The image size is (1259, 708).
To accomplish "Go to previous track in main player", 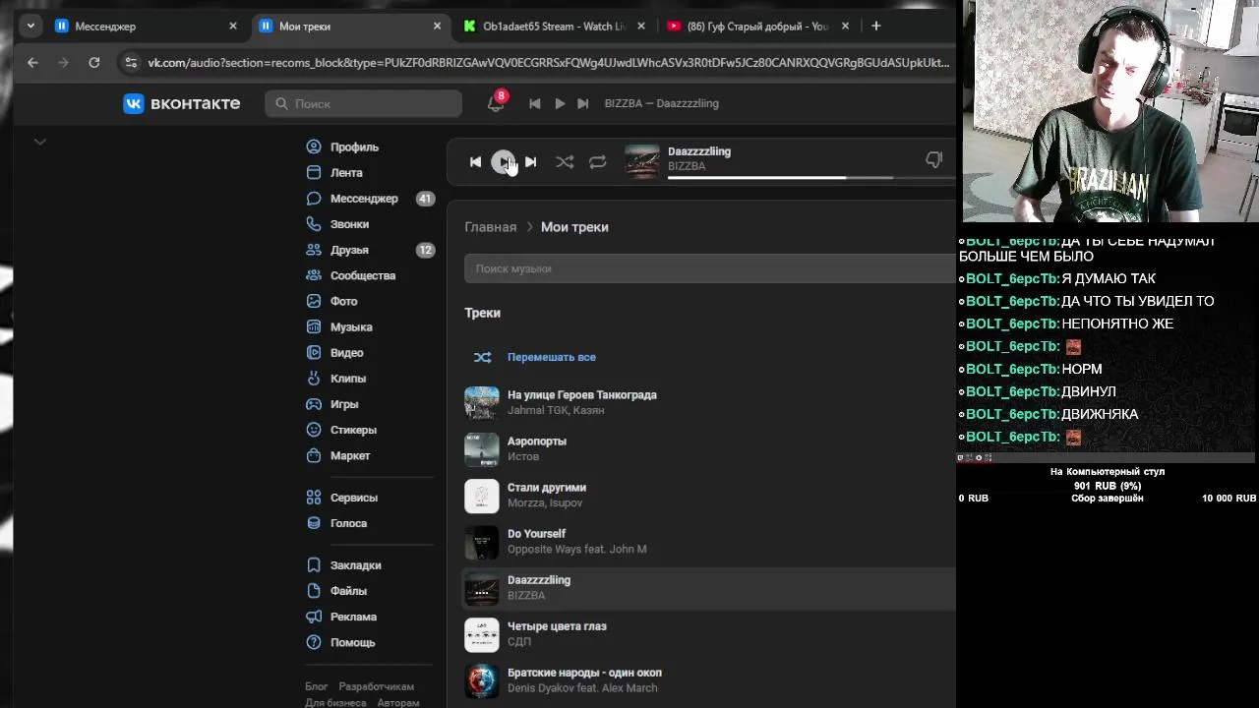I will click(475, 161).
